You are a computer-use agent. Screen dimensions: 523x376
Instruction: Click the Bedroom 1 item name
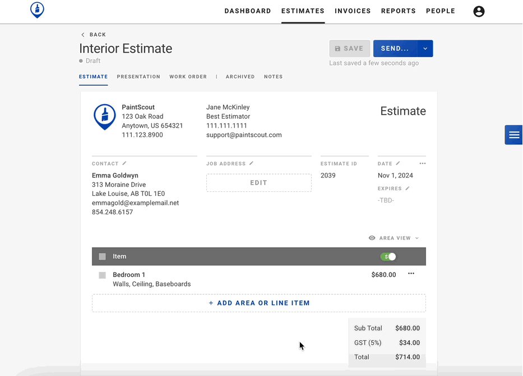(129, 275)
